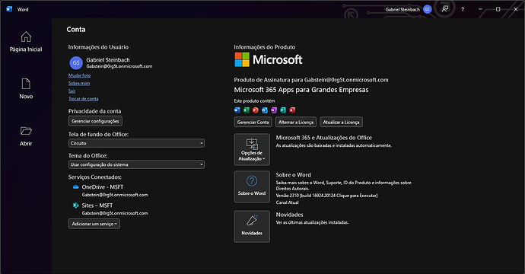Open Tela de fundo do Office dropdown
This screenshot has width=525, height=274.
click(137, 143)
